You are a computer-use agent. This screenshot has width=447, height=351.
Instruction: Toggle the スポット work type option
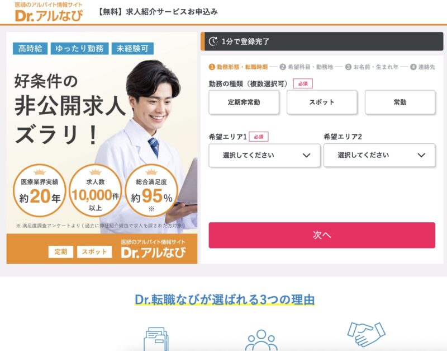(x=322, y=102)
